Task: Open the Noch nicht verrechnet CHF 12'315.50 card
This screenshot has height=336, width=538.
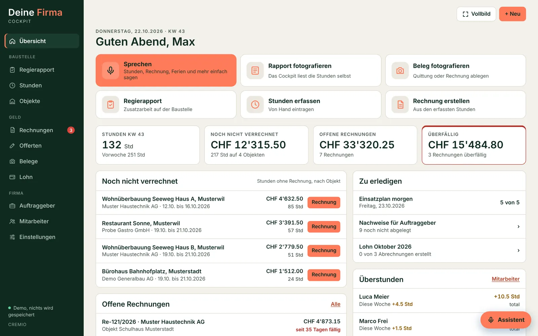Action: [x=256, y=145]
